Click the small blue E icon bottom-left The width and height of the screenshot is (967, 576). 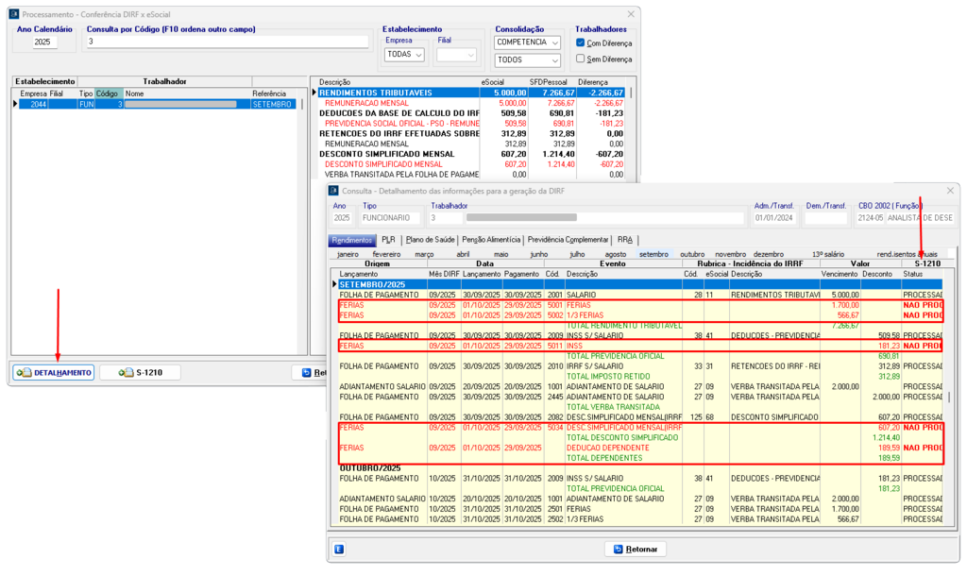pos(339,549)
